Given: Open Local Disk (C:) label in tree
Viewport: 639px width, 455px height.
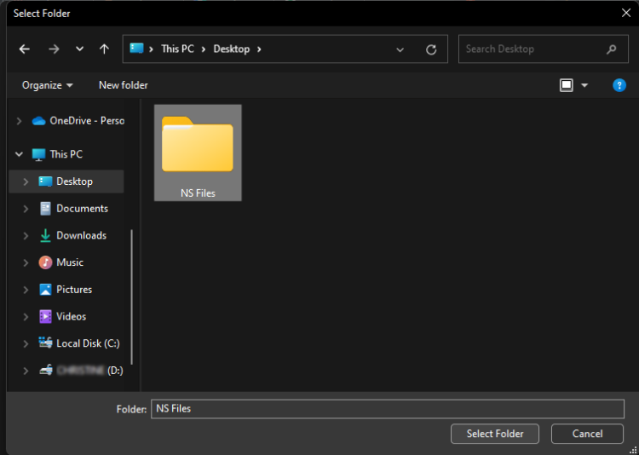Looking at the screenshot, I should pyautogui.click(x=88, y=343).
